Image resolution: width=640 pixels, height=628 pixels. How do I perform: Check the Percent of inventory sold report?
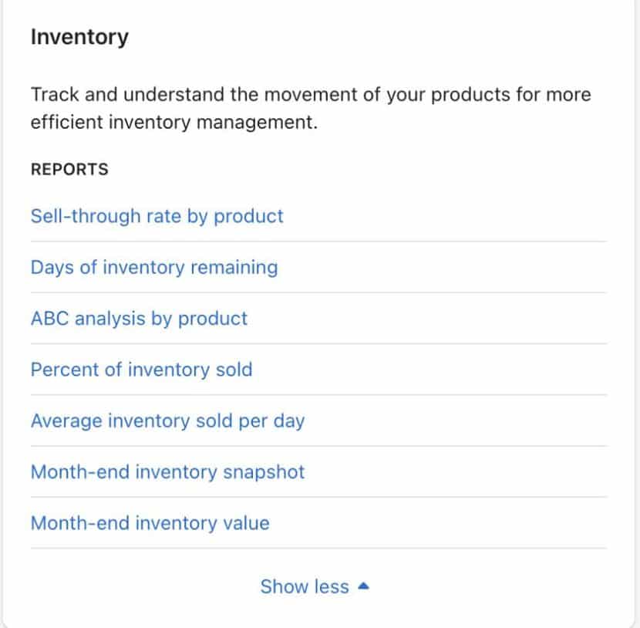coord(141,370)
